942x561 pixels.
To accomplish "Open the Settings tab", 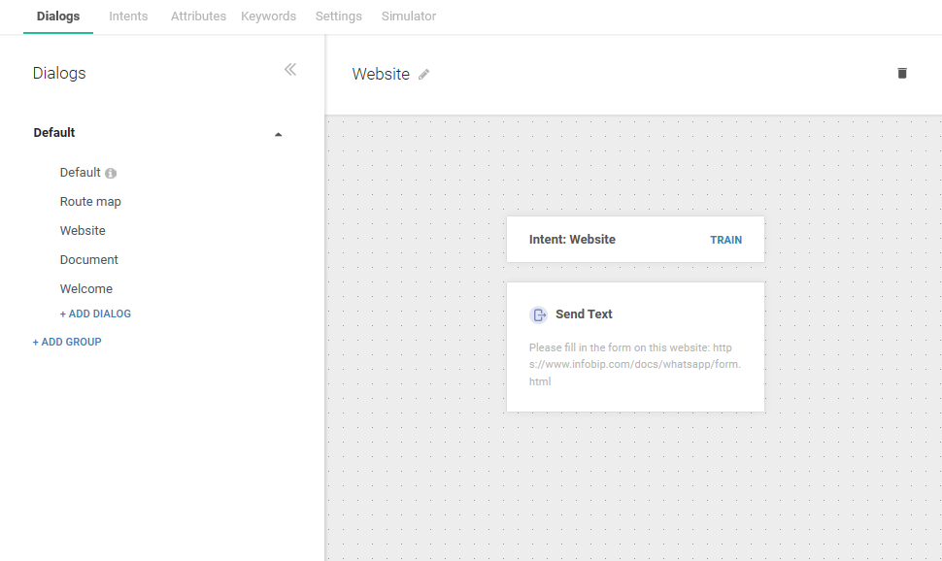I will point(338,16).
